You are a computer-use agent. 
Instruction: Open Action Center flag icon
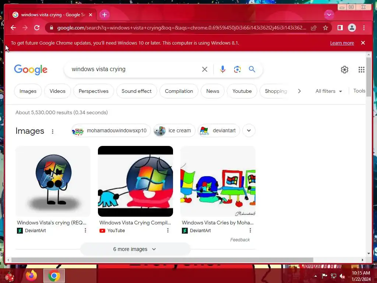324,276
